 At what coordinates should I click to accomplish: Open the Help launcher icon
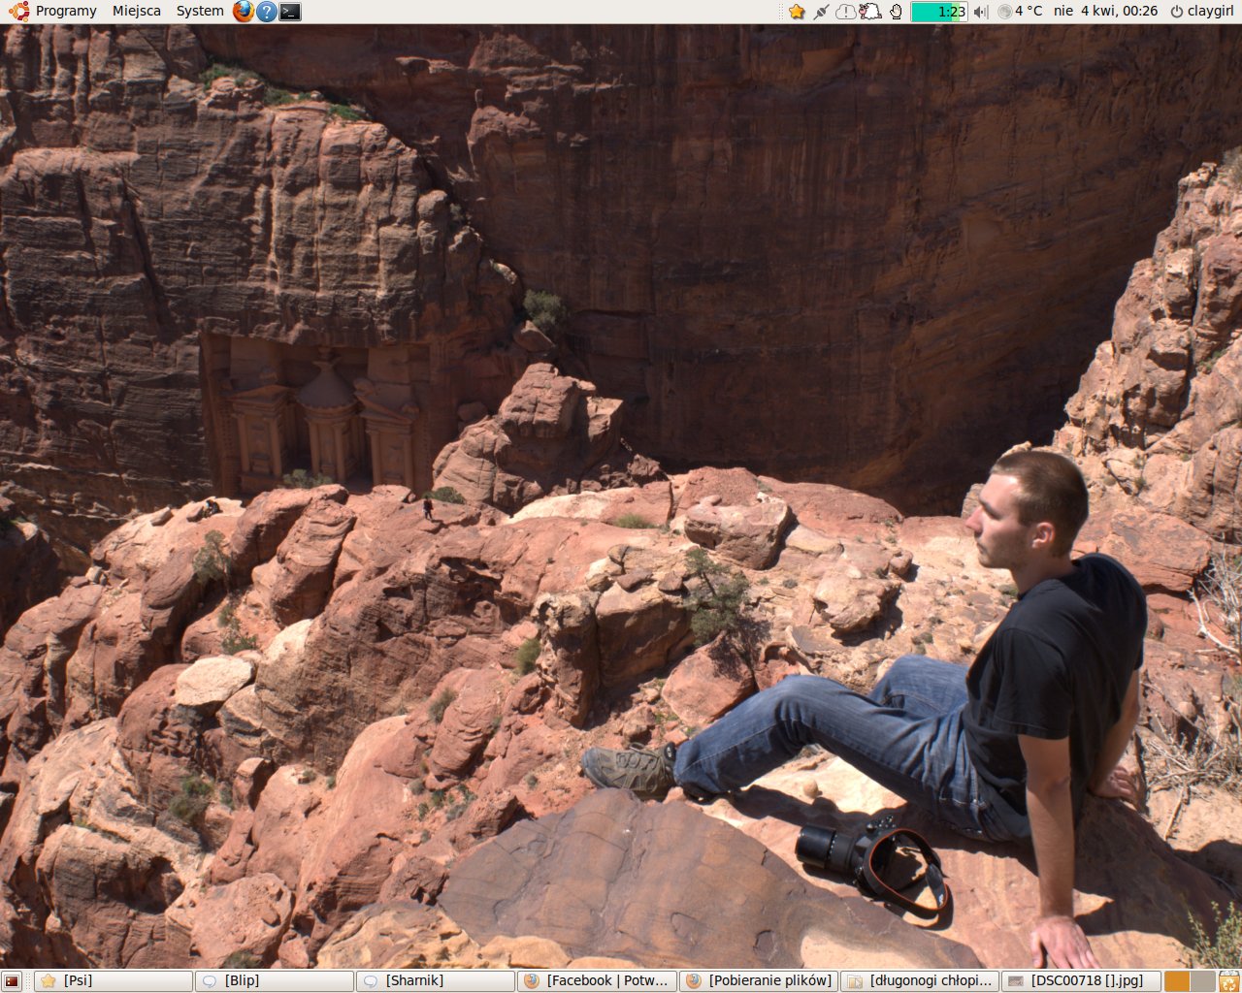267,12
